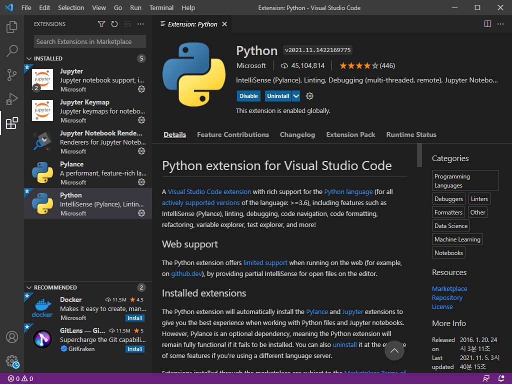Screen dimensions: 512x384
Task: Open Extensions view more actions menu
Action: click(140, 24)
